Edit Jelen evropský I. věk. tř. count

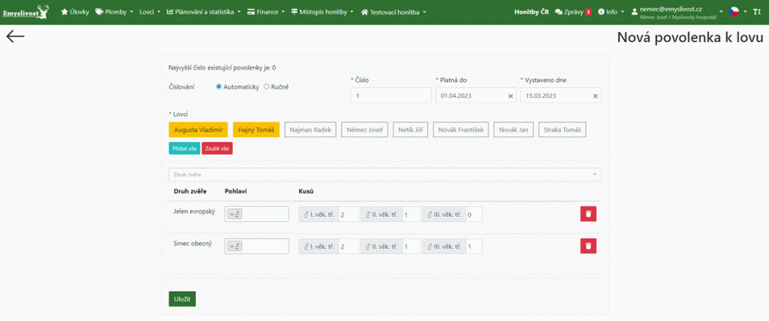click(x=348, y=214)
